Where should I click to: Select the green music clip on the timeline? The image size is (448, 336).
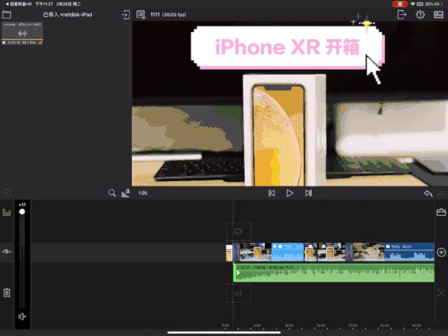point(334,273)
